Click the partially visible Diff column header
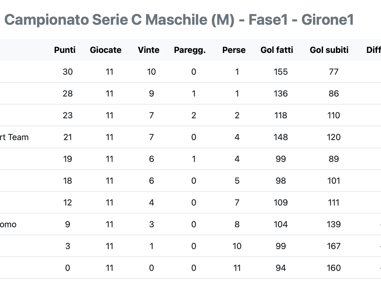 point(374,50)
